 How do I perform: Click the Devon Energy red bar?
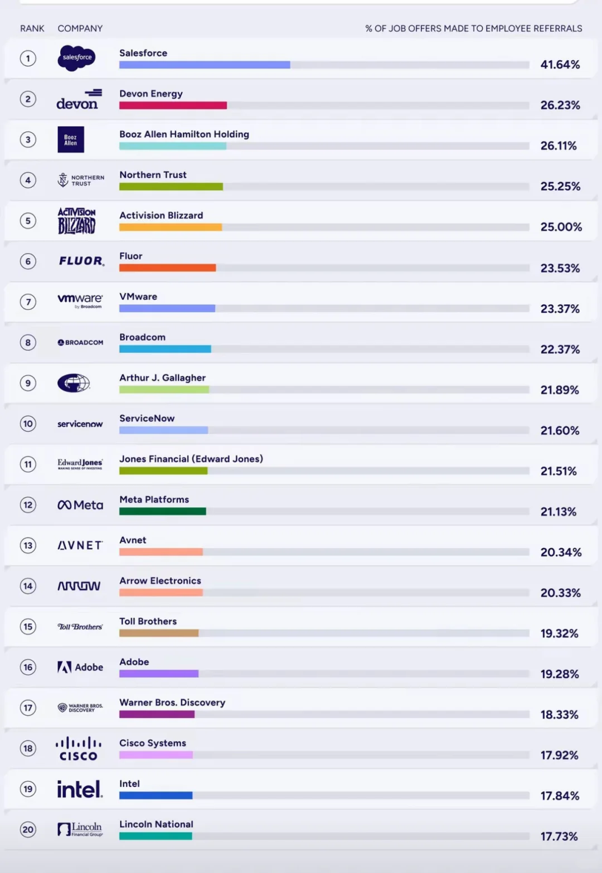[x=173, y=105]
